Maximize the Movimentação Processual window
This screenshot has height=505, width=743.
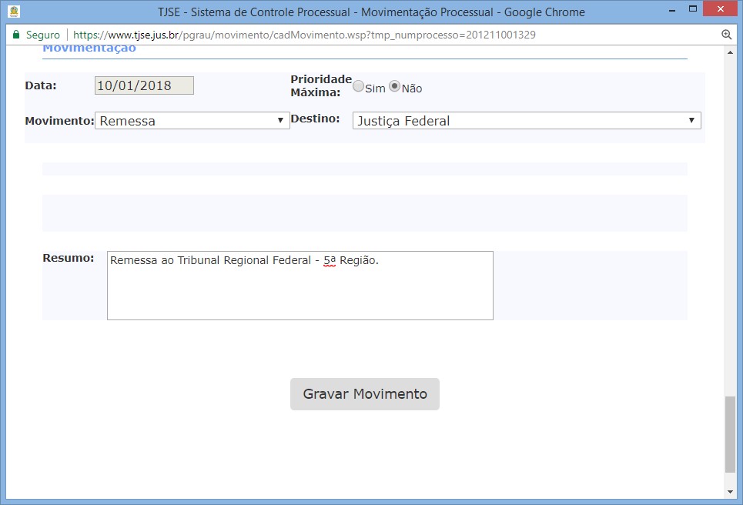(691, 11)
